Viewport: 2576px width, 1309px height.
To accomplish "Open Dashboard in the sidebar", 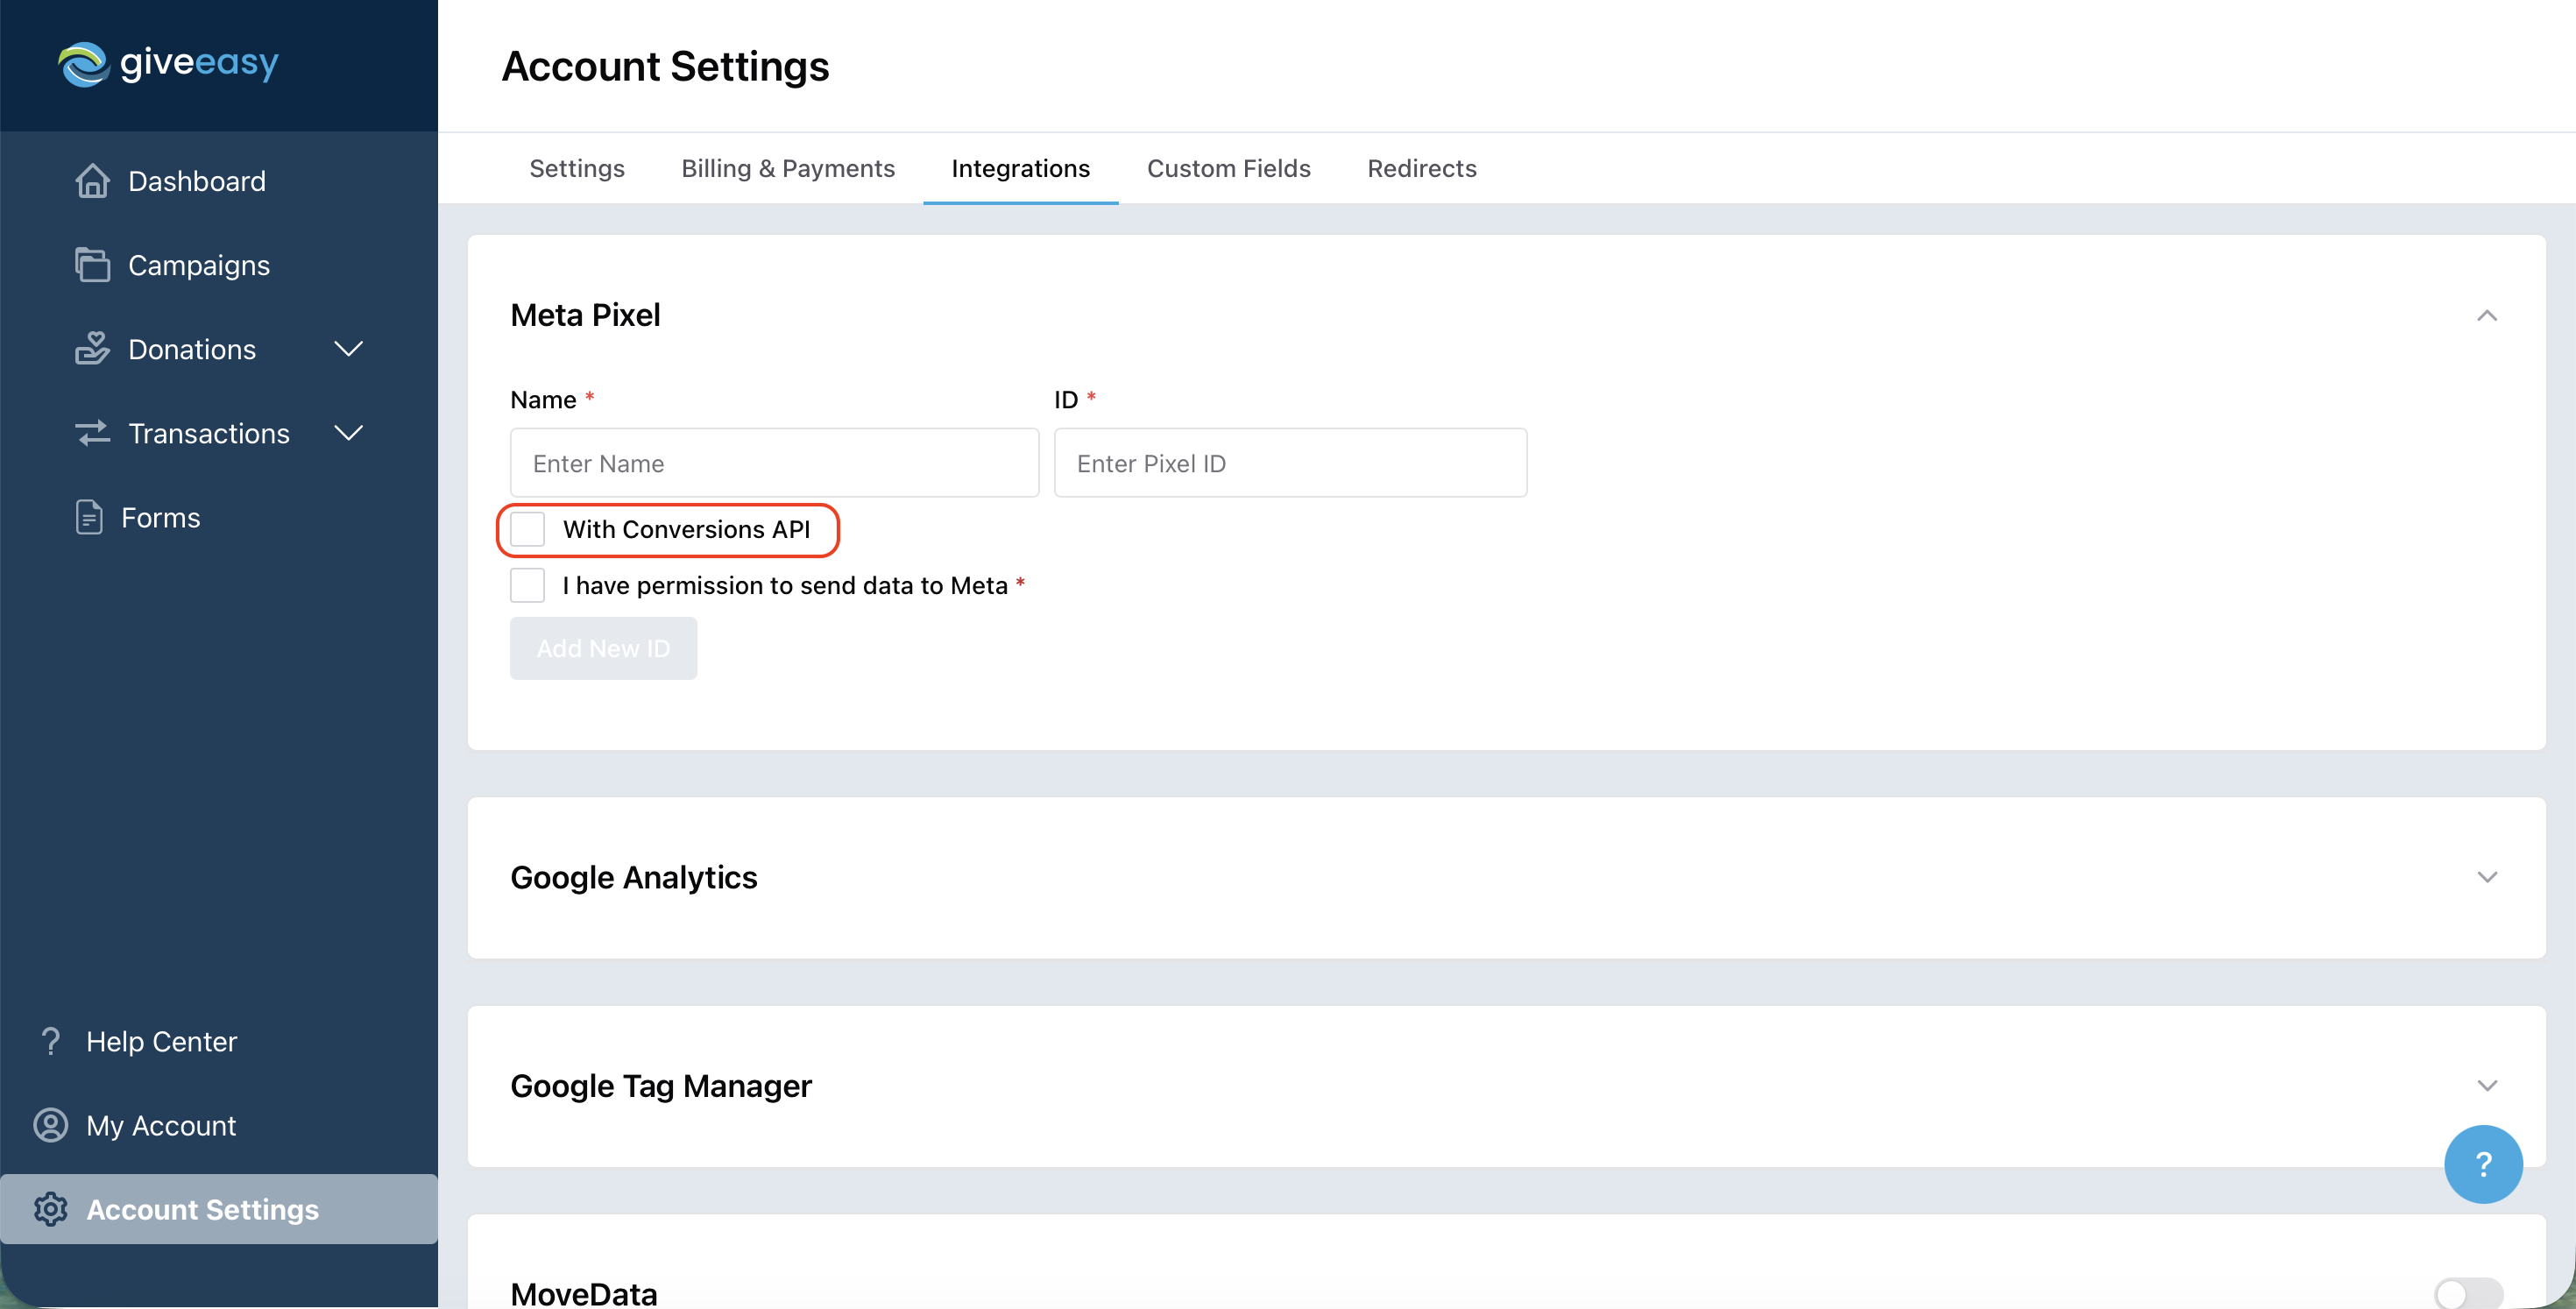I will click(x=197, y=181).
